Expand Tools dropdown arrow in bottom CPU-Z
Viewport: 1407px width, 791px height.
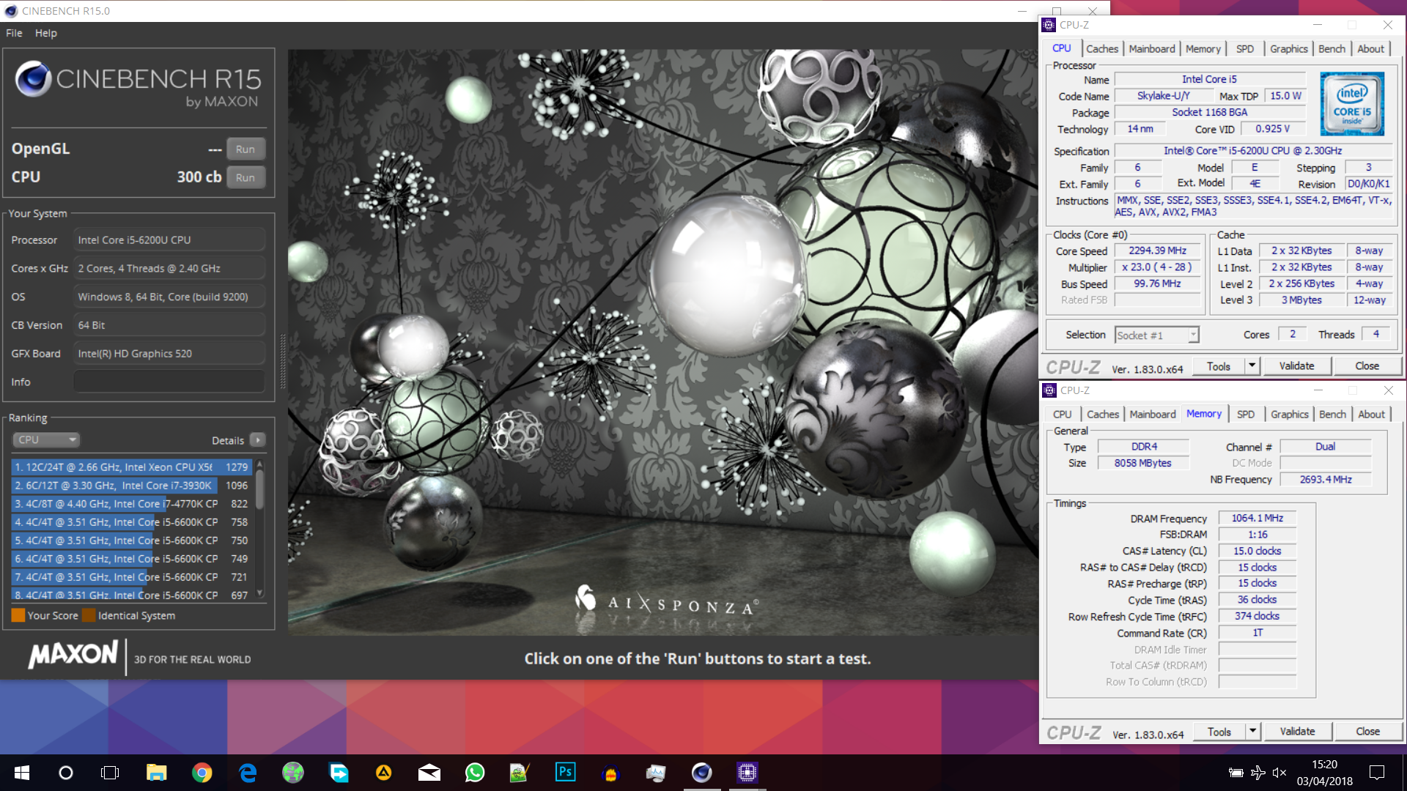1252,732
